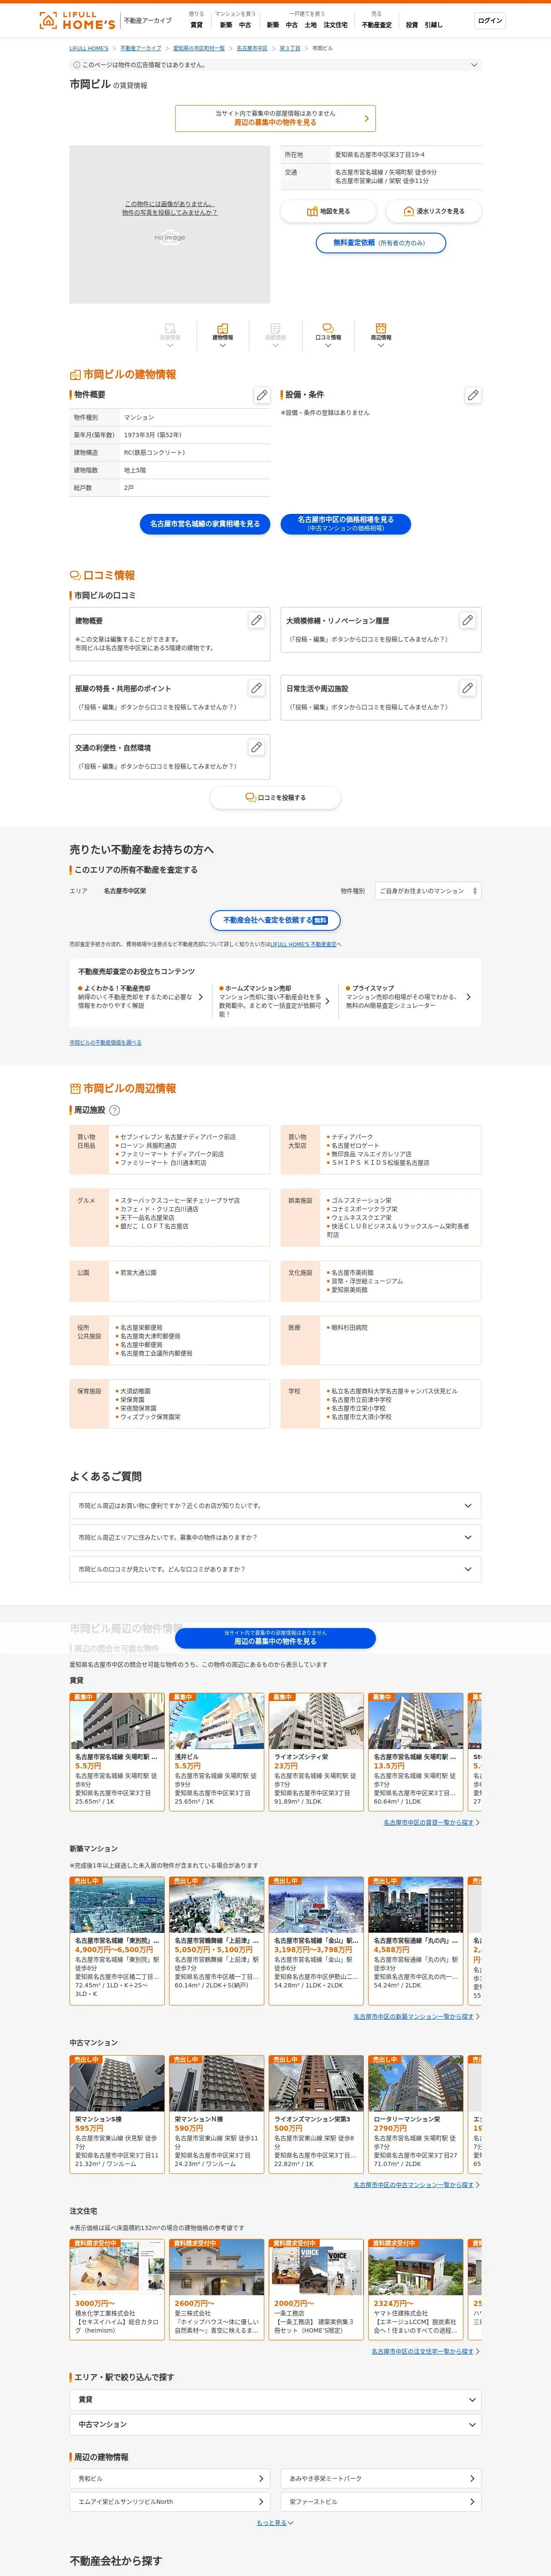Open the outlined 周辺の募集中の物件を見る banner under the title
Image resolution: width=551 pixels, height=2576 pixels.
(275, 118)
